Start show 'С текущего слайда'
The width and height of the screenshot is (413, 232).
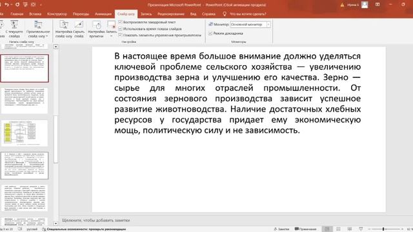pyautogui.click(x=14, y=29)
